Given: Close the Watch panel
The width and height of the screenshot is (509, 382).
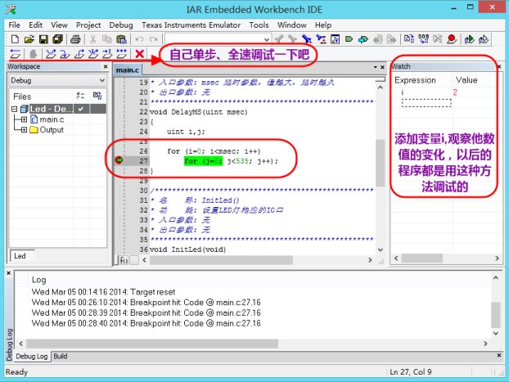Looking at the screenshot, I should (x=499, y=66).
